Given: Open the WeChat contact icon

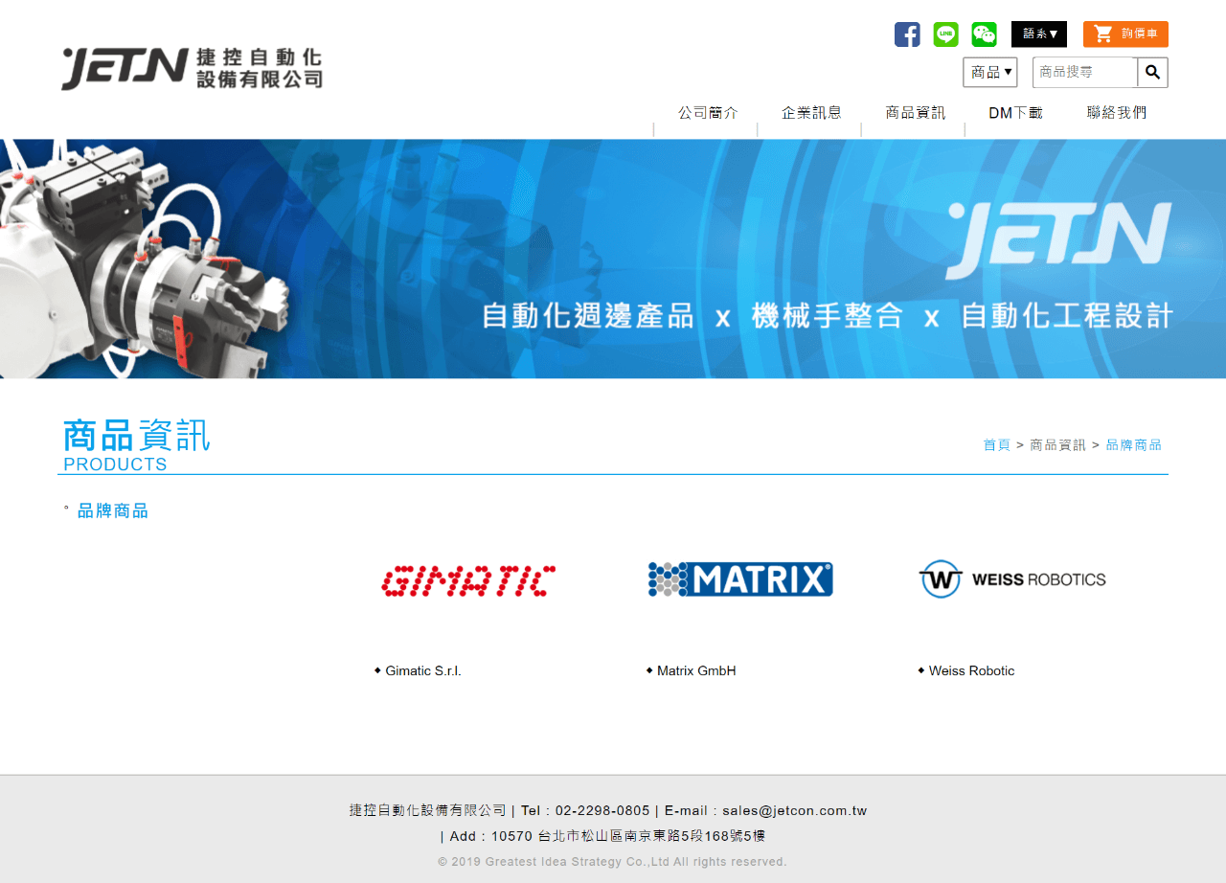Looking at the screenshot, I should click(984, 34).
